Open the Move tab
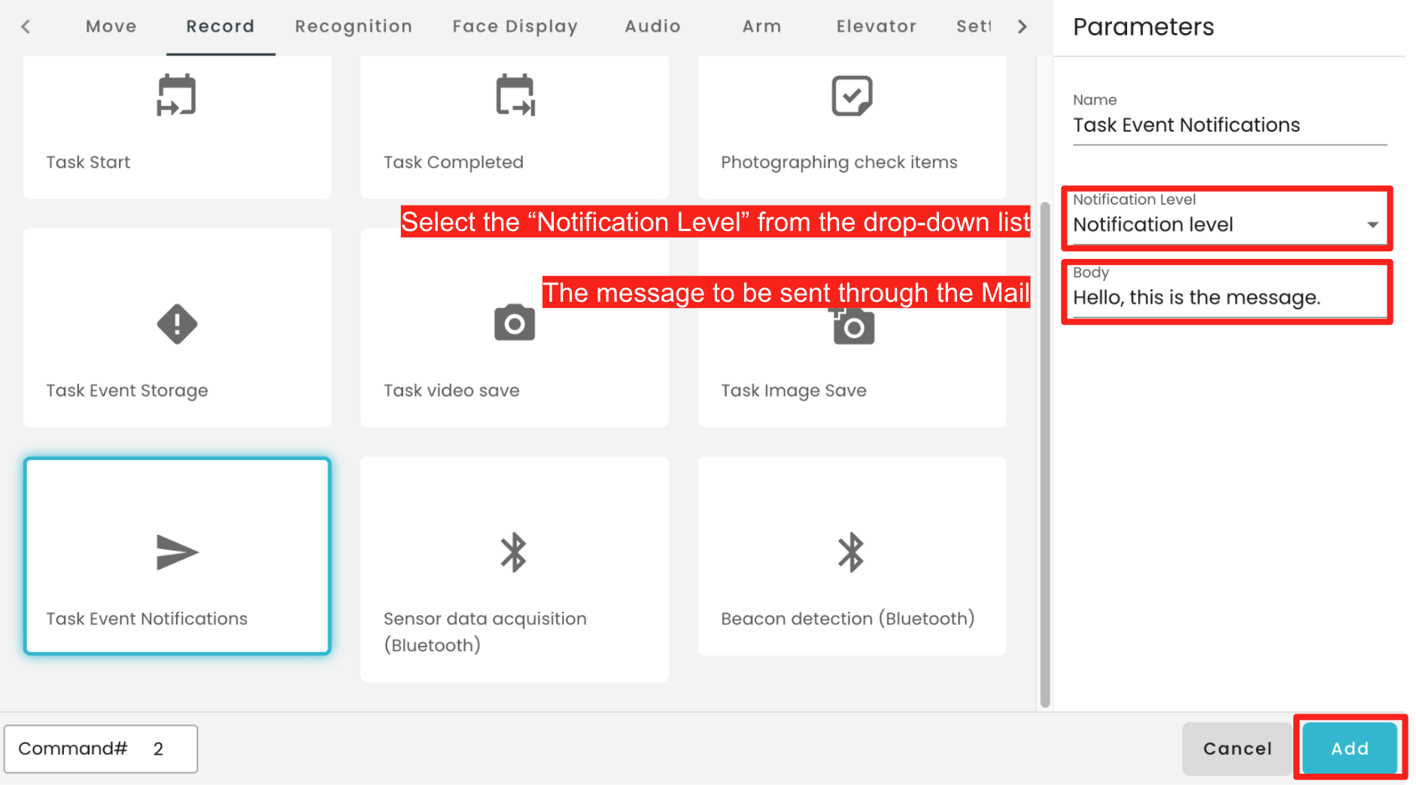Viewport: 1416px width, 785px height. click(x=111, y=26)
